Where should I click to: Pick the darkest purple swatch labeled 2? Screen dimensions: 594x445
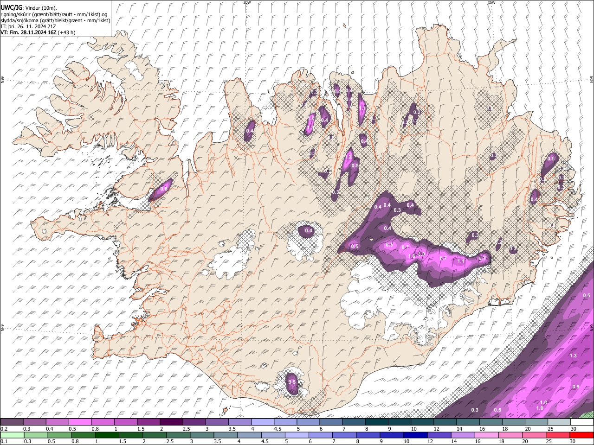[171, 422]
